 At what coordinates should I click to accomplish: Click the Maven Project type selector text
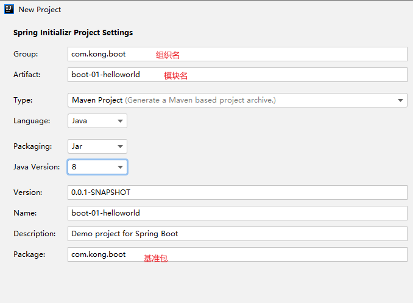[x=97, y=100]
